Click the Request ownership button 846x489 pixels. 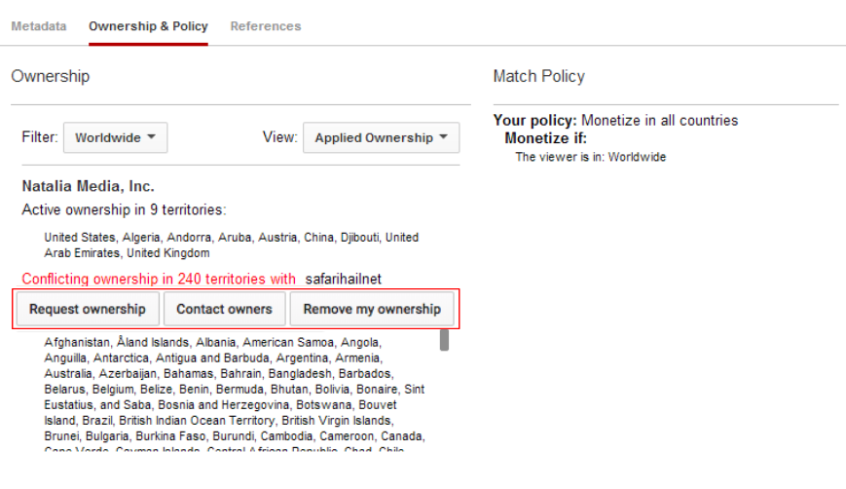[x=88, y=309]
